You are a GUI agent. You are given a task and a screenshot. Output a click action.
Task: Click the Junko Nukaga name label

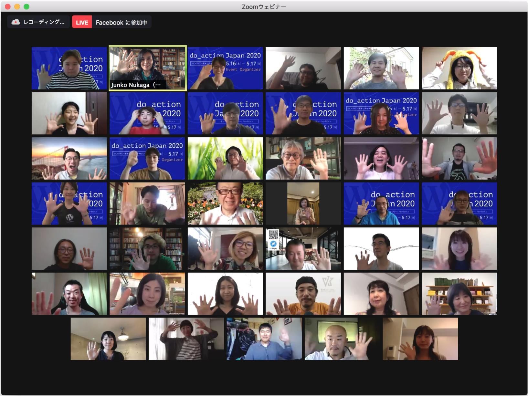[x=136, y=85]
